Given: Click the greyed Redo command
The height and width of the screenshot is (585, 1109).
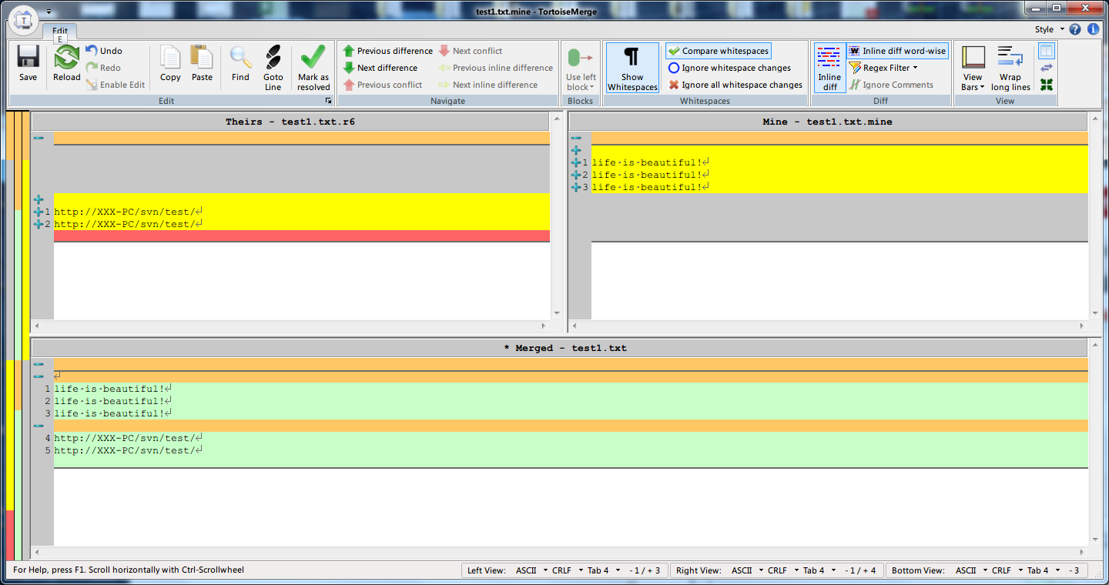Looking at the screenshot, I should click(102, 68).
